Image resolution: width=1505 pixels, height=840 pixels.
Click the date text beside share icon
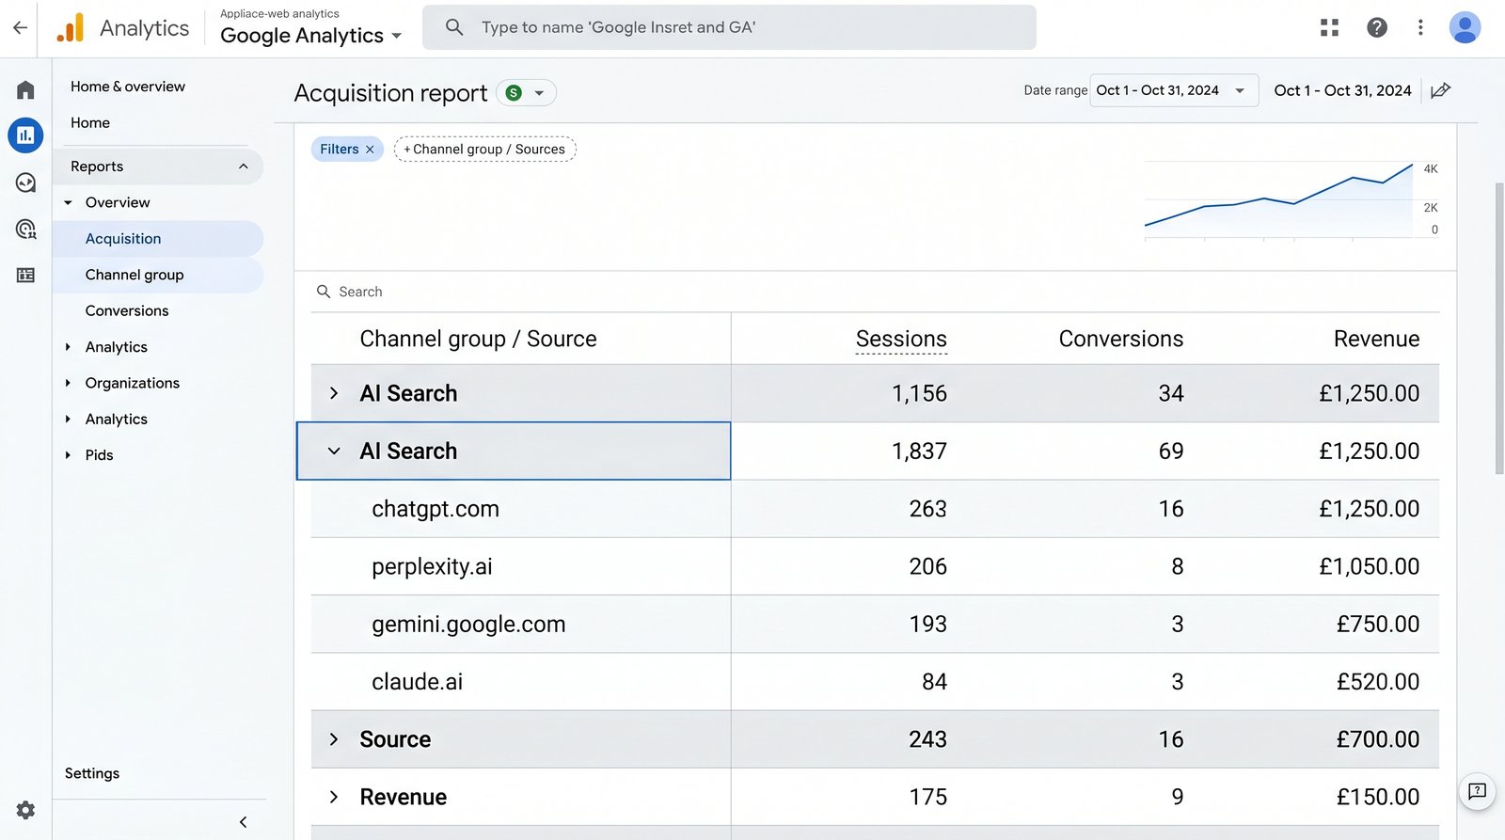click(1342, 90)
